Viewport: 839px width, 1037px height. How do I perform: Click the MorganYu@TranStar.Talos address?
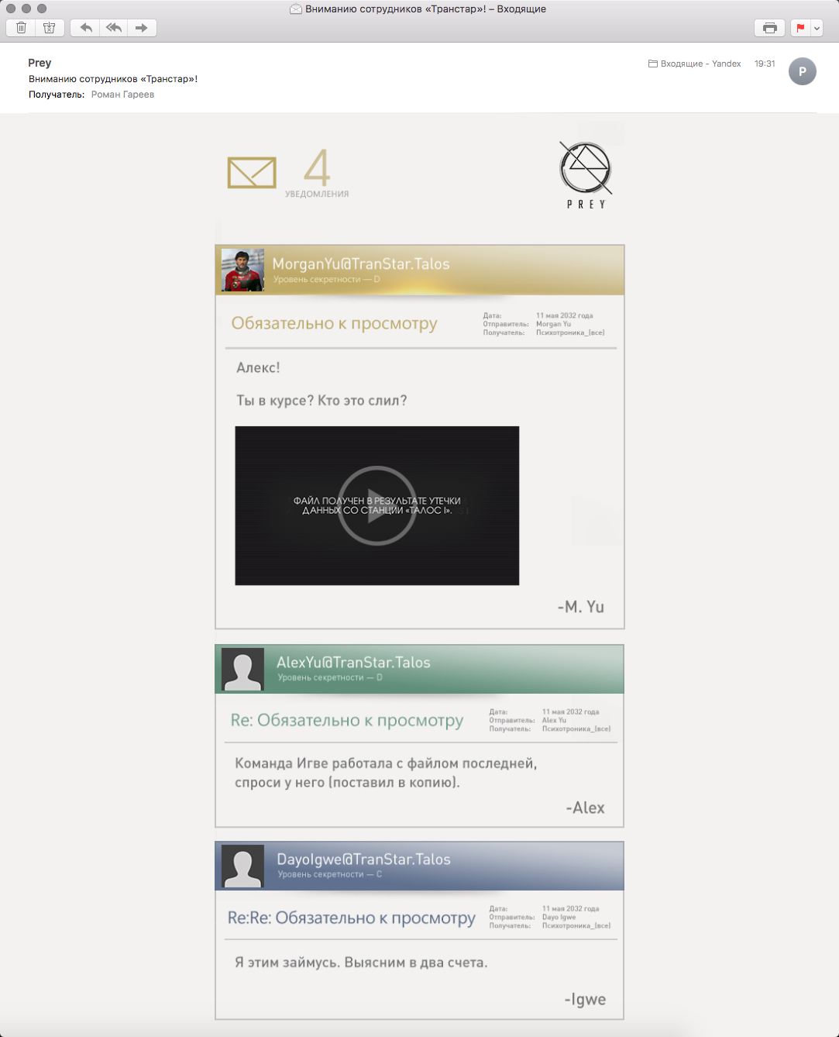[361, 264]
